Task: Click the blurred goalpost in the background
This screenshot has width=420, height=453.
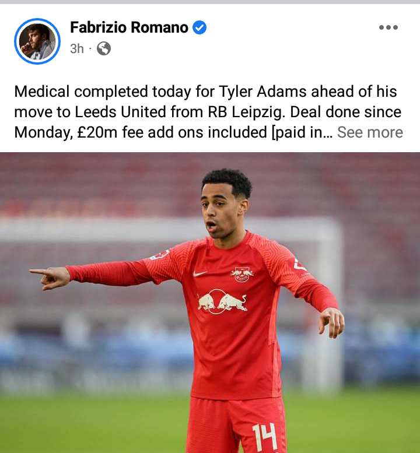Action: click(332, 303)
